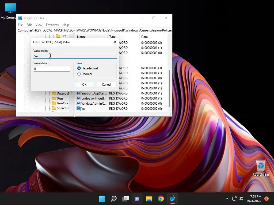274x205 pixels.
Task: Click the SupportUwpStar... value icon
Action: pyautogui.click(x=79, y=93)
